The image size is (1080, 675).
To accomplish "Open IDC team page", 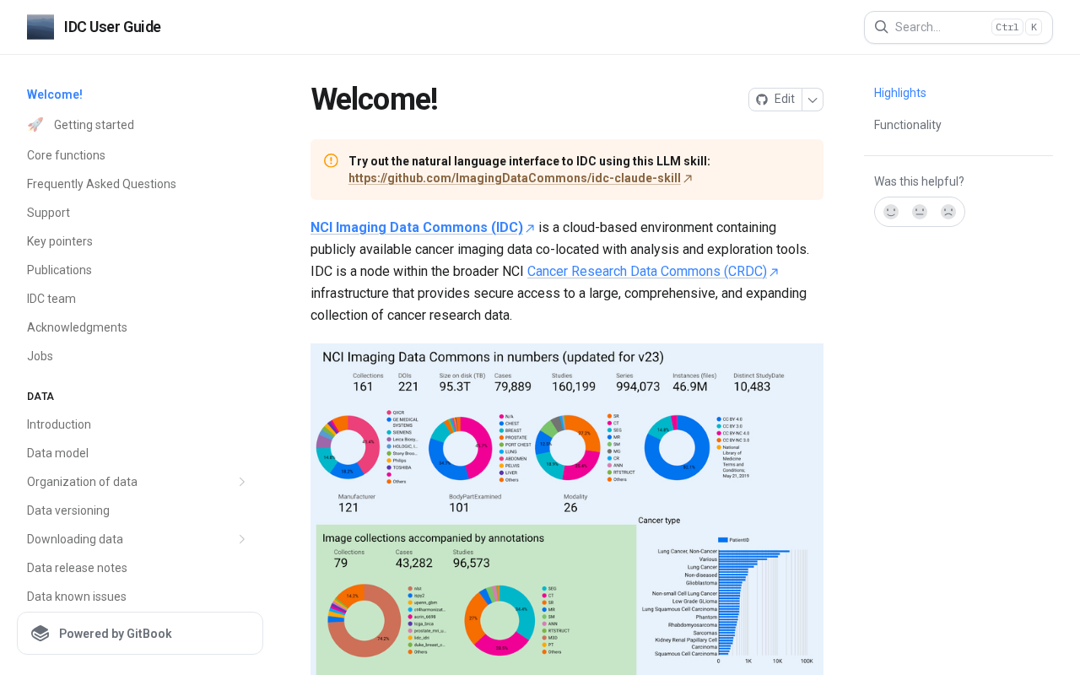I will pos(51,299).
